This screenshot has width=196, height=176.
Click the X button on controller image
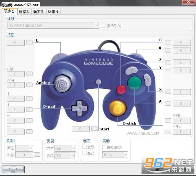pyautogui.click(x=147, y=80)
